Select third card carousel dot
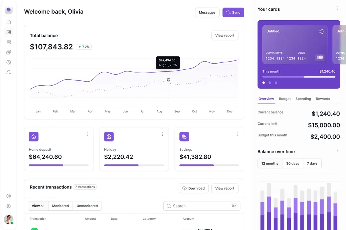 click(x=276, y=83)
